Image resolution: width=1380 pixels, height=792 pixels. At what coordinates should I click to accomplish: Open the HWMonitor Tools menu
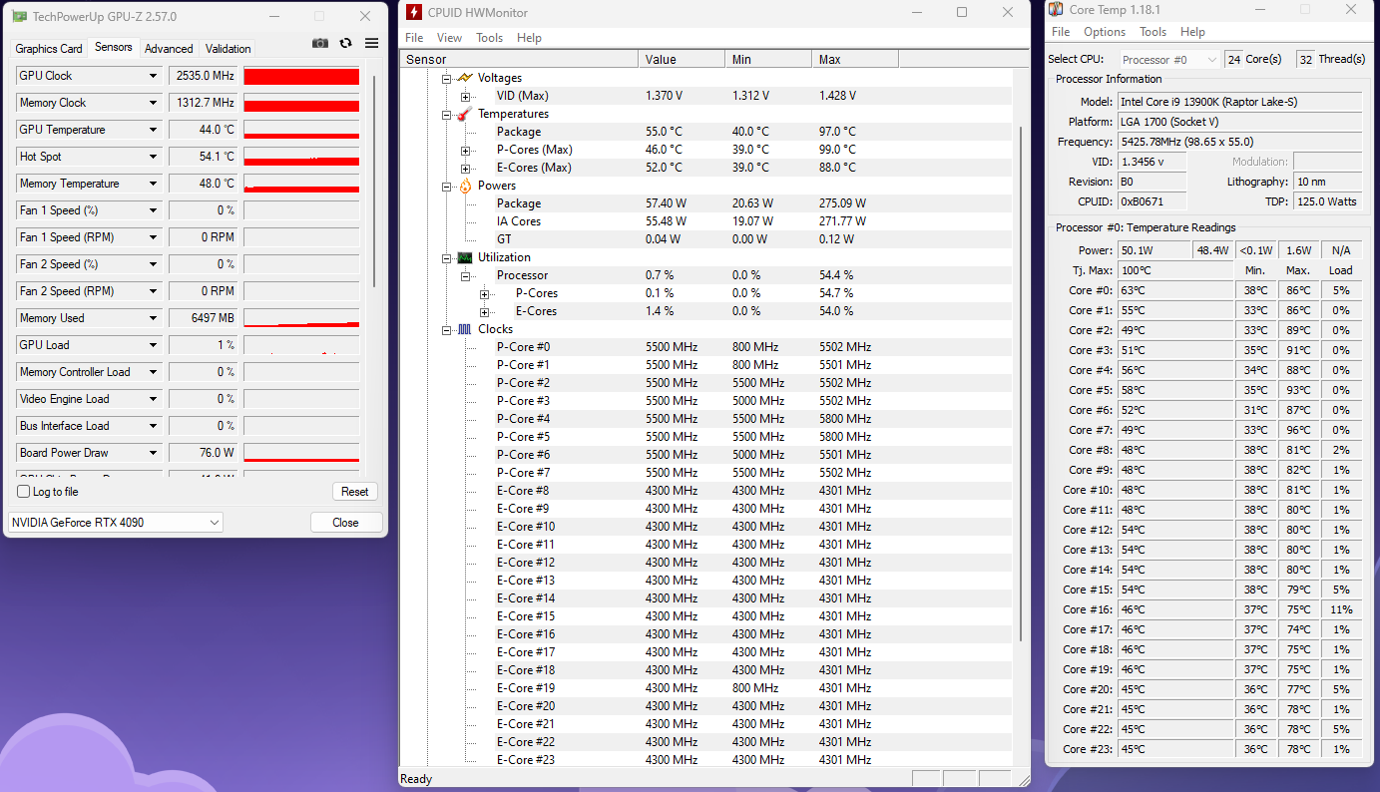[489, 38]
